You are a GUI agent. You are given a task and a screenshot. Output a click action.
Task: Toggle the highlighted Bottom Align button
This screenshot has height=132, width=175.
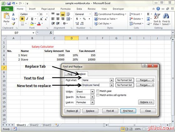[63, 14]
